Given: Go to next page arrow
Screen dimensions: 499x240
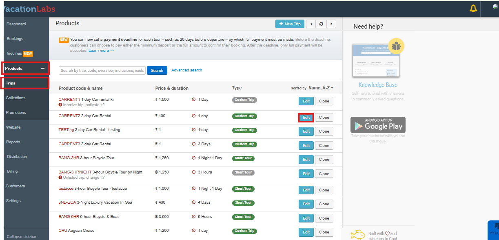Looking at the screenshot, I should click(x=331, y=24).
